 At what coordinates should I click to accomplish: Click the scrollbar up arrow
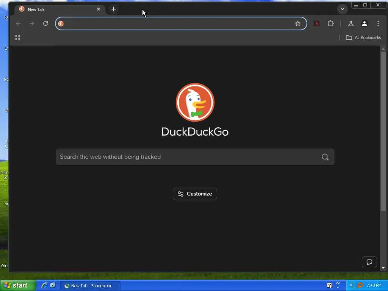click(x=383, y=49)
